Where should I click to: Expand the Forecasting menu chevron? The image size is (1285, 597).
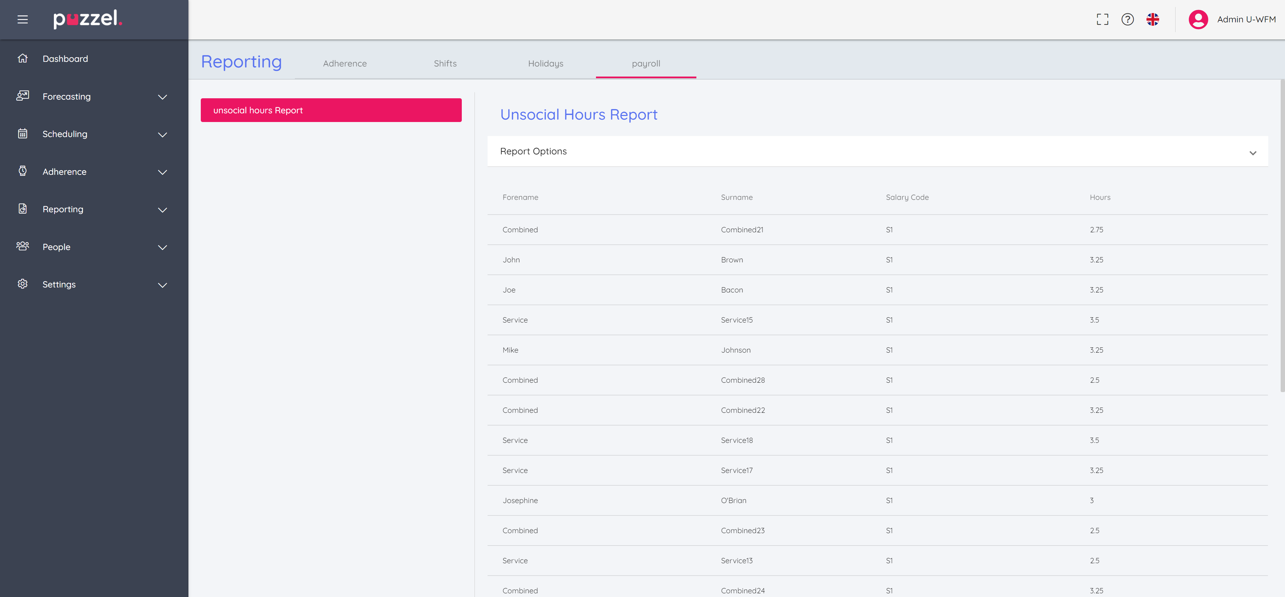[162, 97]
